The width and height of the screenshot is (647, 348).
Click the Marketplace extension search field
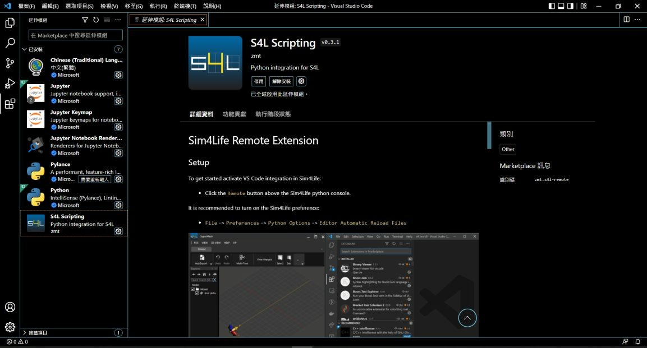(x=75, y=35)
